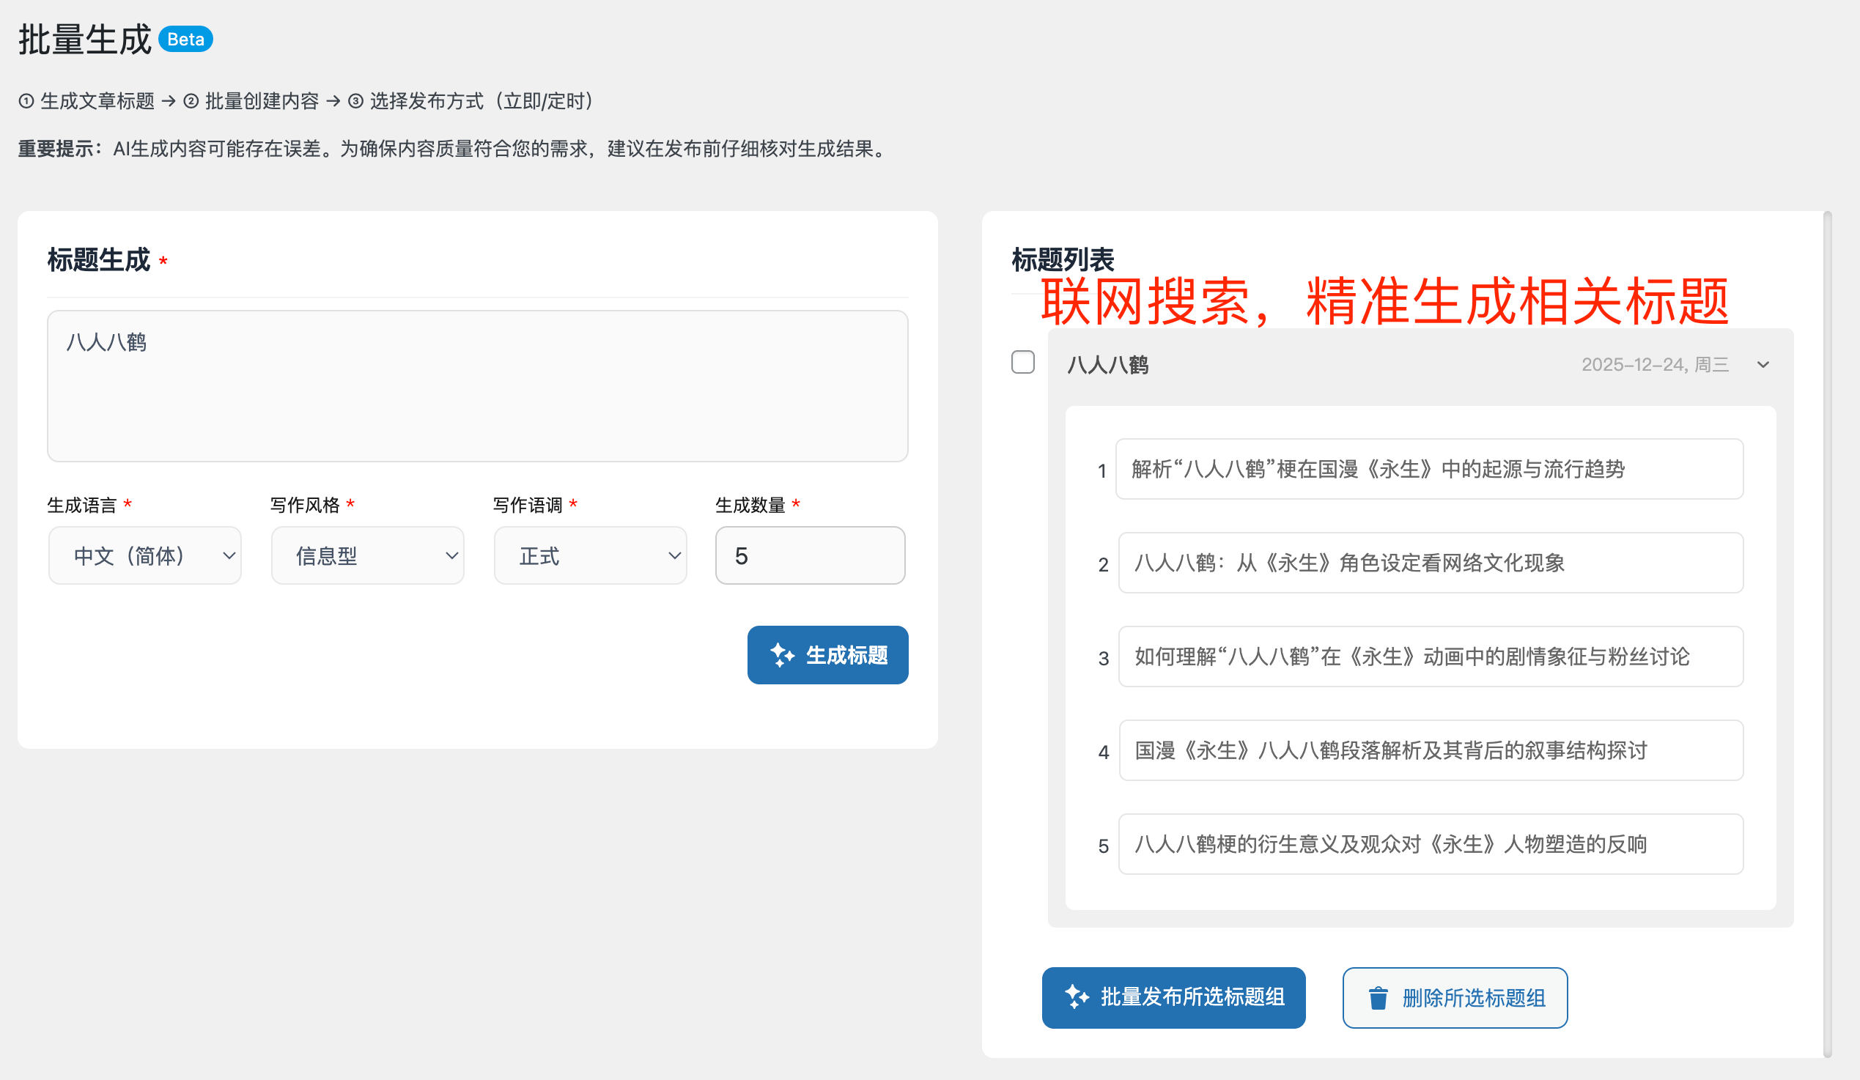Select the 标题列表 panel header
The height and width of the screenshot is (1080, 1860).
(1062, 259)
